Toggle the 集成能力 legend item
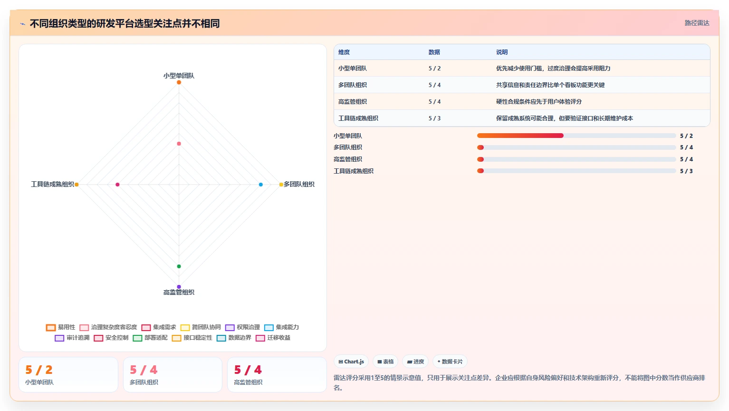Screen dimensions: 729x411 point(281,327)
